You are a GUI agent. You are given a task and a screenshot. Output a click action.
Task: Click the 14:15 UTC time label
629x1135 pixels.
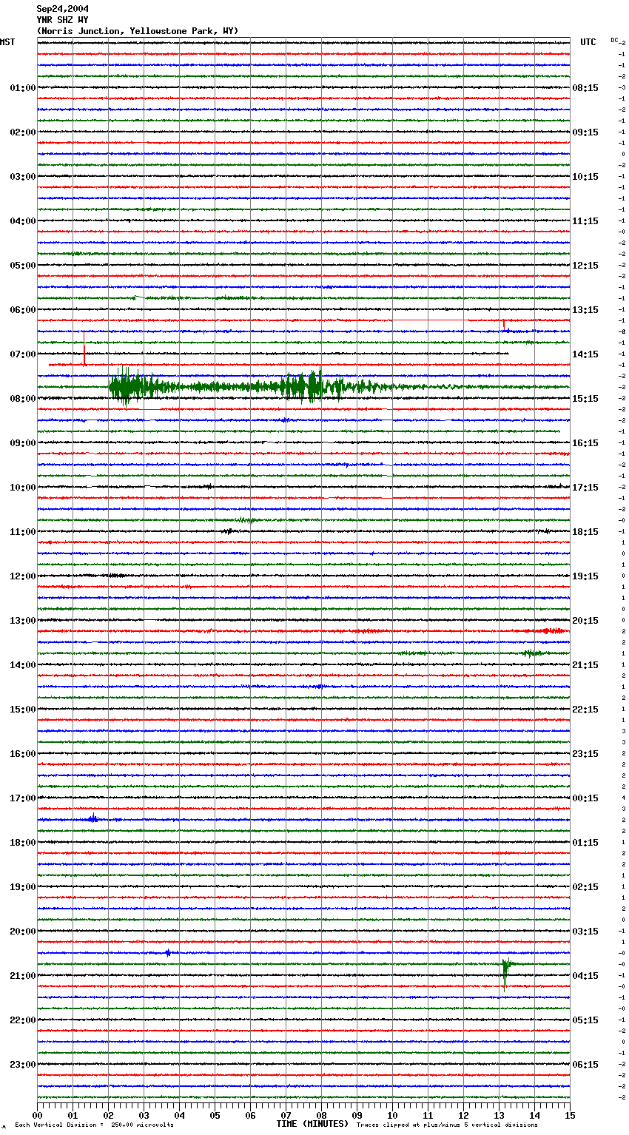(585, 354)
